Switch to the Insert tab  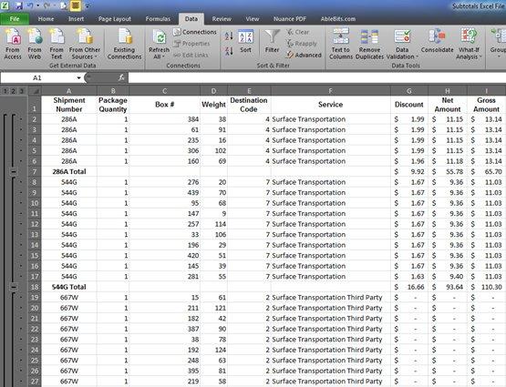pos(76,19)
